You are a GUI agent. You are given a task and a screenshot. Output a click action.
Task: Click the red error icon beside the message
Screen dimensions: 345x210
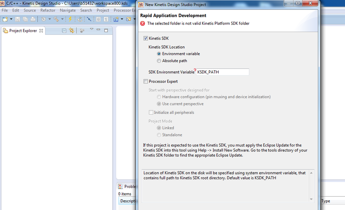click(142, 23)
